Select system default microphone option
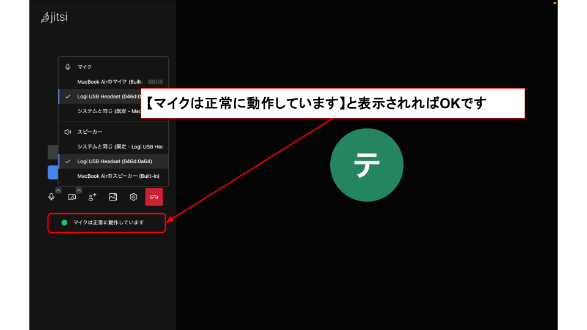Screen dimensions: 587x330 coord(109,111)
